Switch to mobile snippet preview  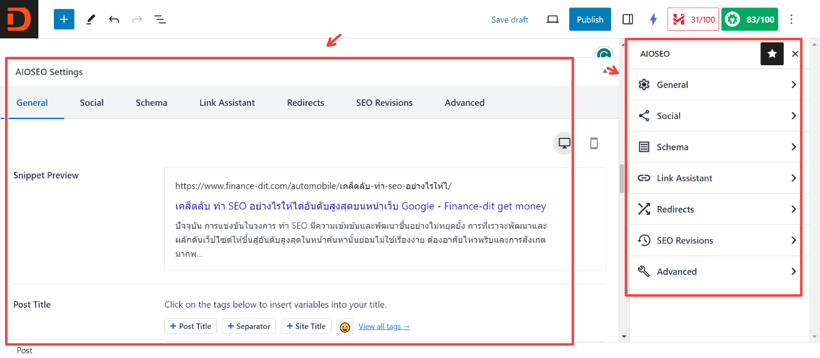pyautogui.click(x=594, y=143)
